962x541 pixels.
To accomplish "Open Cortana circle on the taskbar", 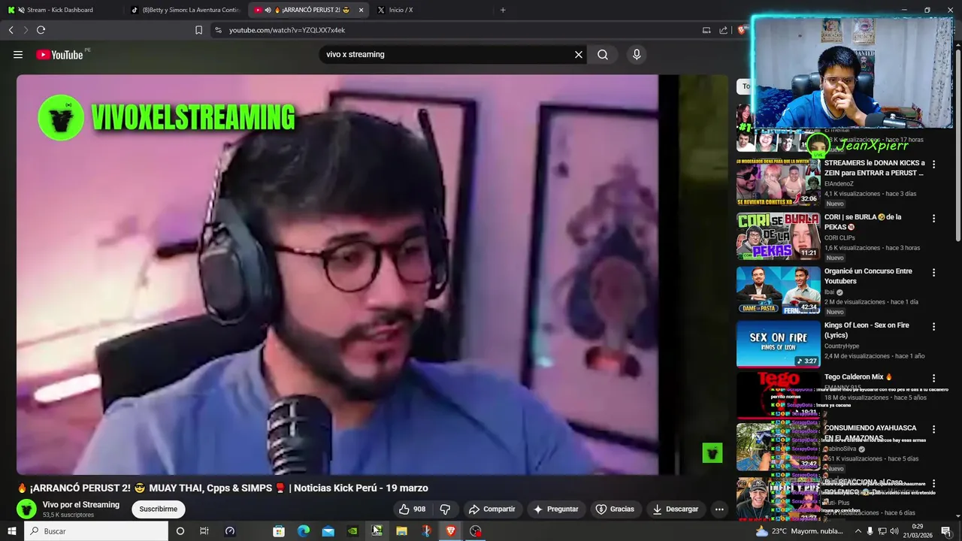I will (x=180, y=530).
